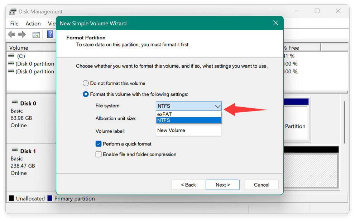Collapse the File system dropdown arrow
The height and width of the screenshot is (221, 355).
pyautogui.click(x=217, y=106)
